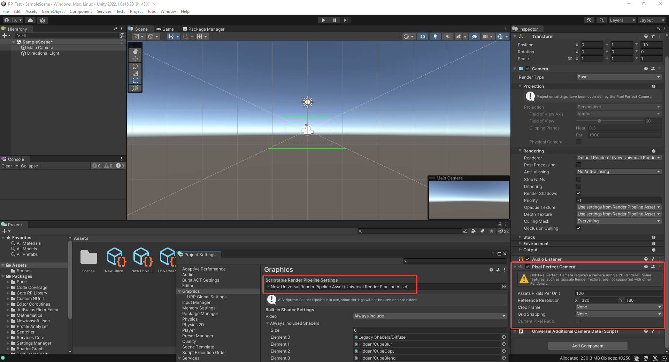
Task: Toggle Stop NaNs checkbox
Action: [579, 180]
